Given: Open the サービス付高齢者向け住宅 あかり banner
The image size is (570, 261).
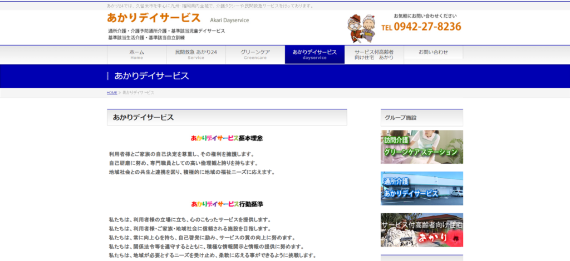Looking at the screenshot, I should 421,230.
